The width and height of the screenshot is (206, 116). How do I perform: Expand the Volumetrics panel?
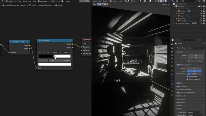[181, 99]
